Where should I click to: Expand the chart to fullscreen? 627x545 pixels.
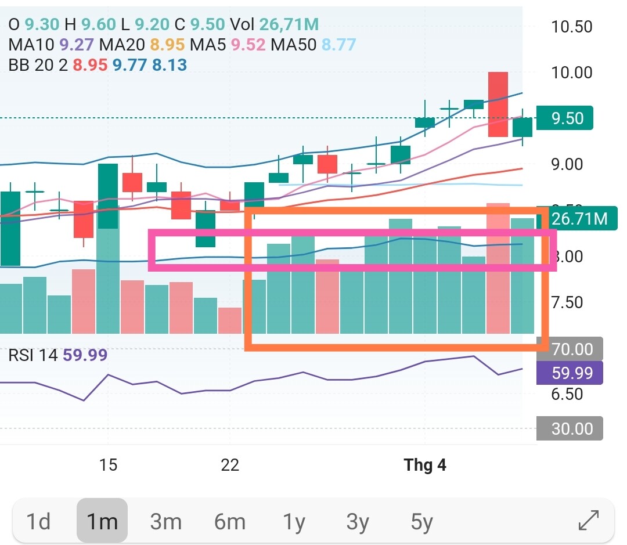point(589,521)
